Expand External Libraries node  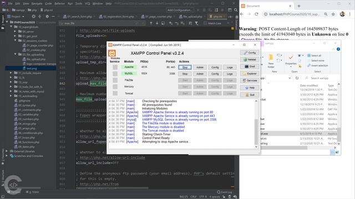click(7, 151)
